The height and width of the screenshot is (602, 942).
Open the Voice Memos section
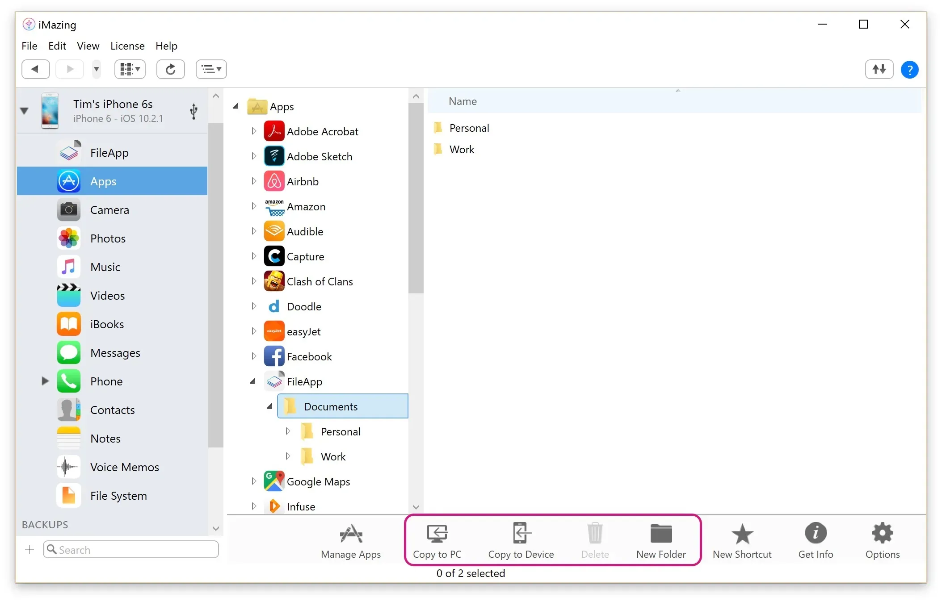tap(124, 467)
